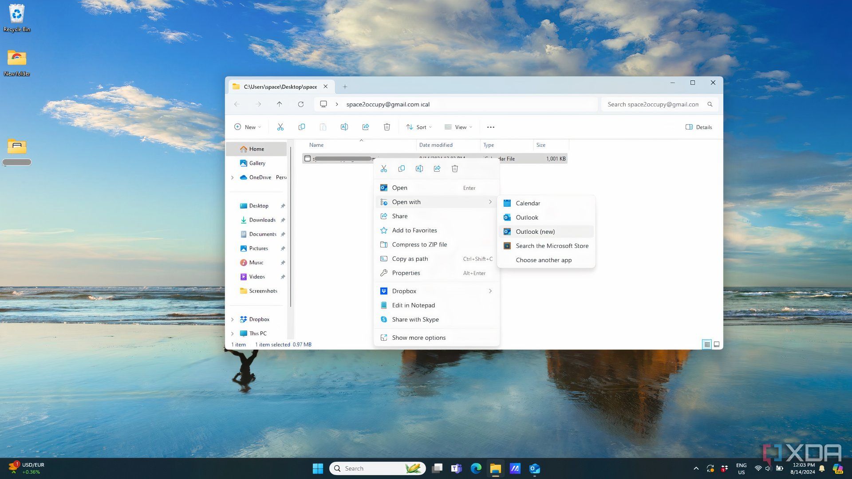Click the address bar path text
Viewport: 852px width, 479px height.
pos(388,104)
